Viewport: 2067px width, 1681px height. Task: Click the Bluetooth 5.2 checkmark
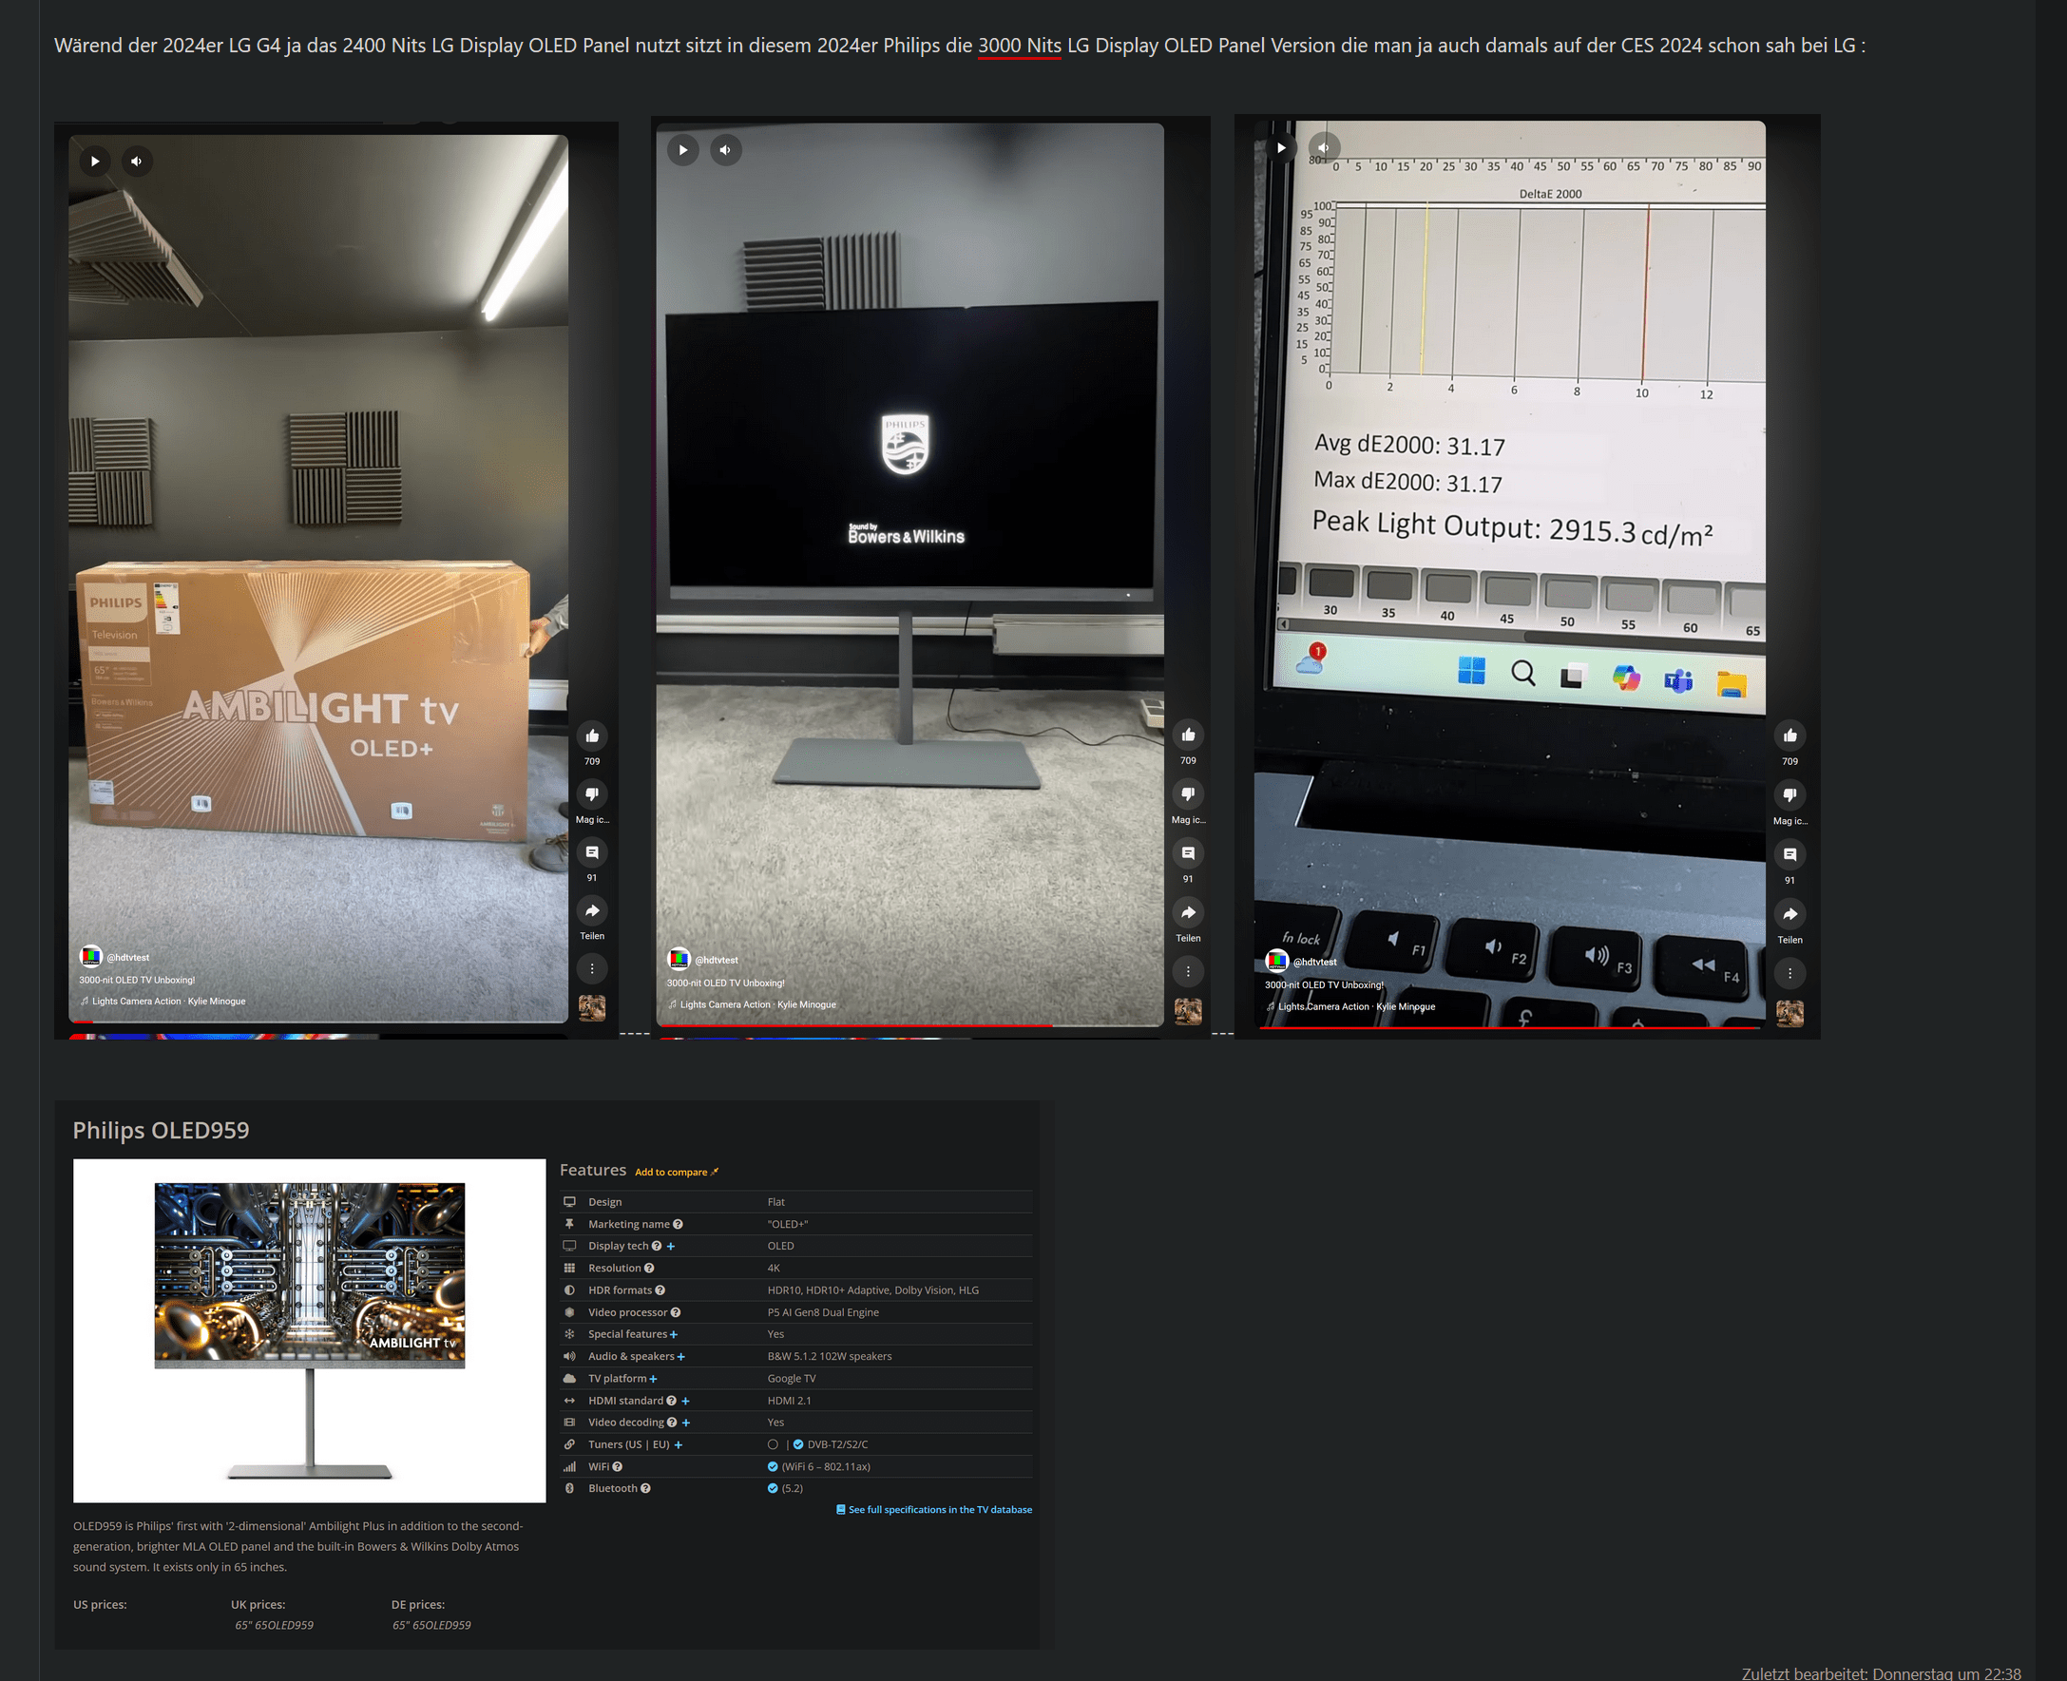coord(773,1489)
